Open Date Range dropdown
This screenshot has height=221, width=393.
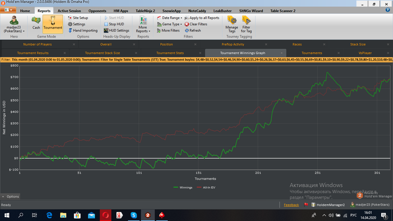(x=170, y=18)
